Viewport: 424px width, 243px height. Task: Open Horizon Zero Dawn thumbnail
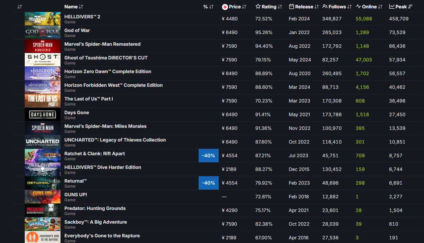[42, 73]
